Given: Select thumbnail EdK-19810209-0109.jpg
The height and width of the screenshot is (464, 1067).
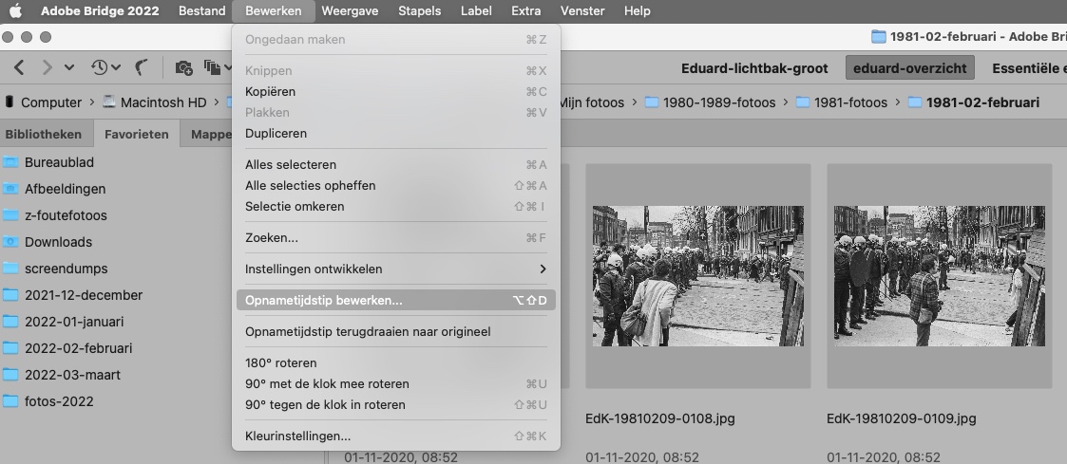Looking at the screenshot, I should [x=939, y=275].
